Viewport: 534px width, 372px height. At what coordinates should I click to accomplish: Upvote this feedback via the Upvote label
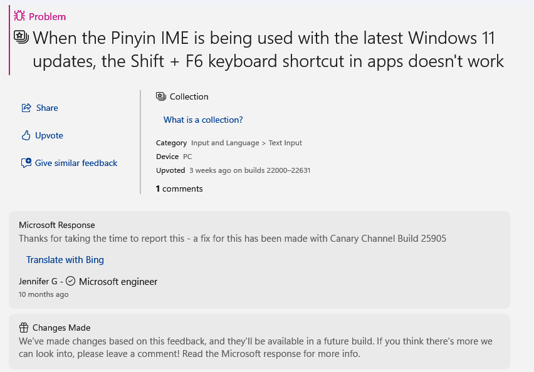click(49, 135)
